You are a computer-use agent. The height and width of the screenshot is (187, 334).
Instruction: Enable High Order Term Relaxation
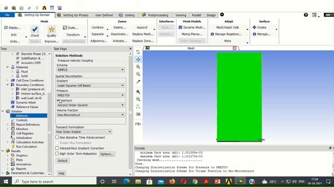[x=57, y=154]
